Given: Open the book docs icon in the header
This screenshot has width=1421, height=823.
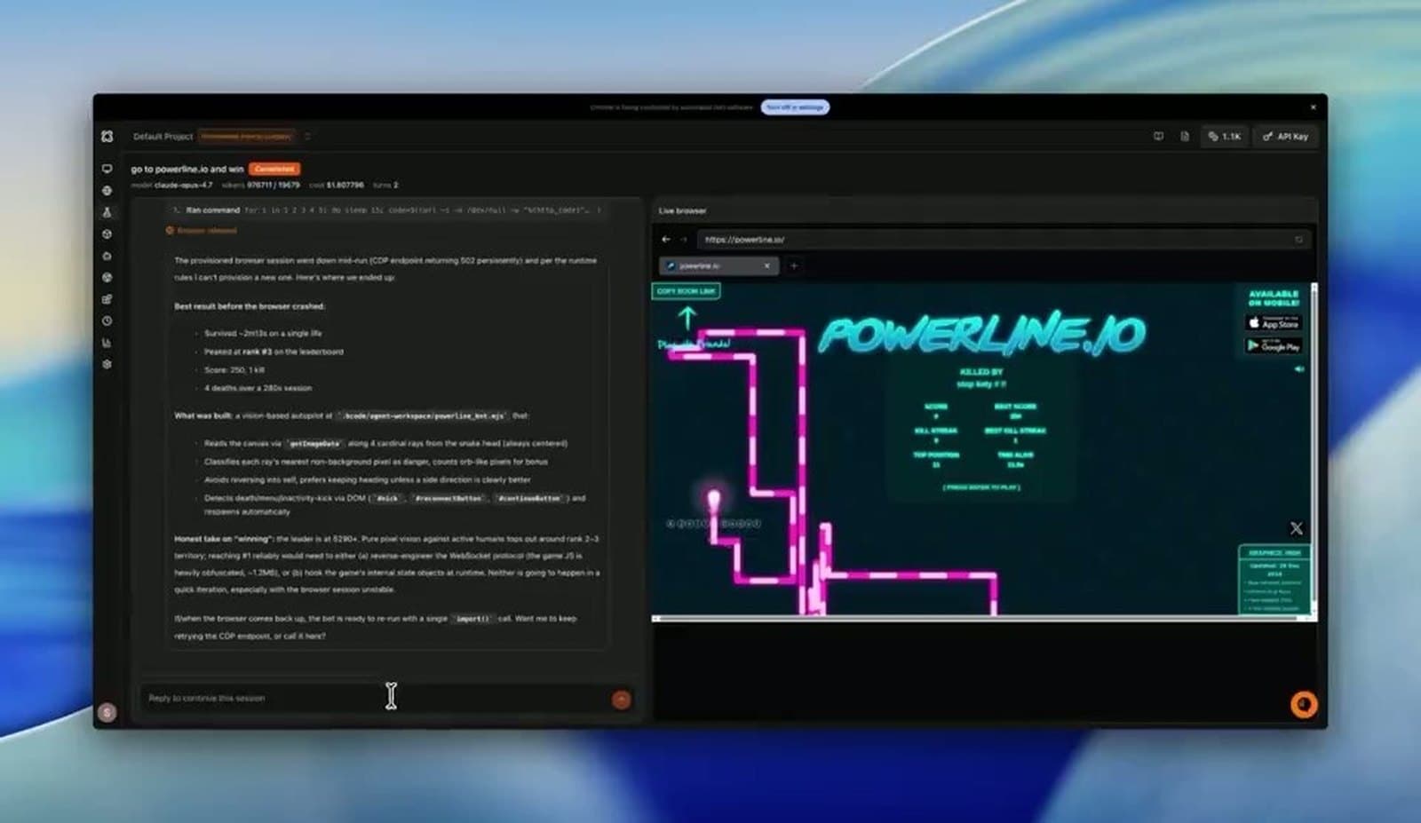Looking at the screenshot, I should pos(1158,136).
